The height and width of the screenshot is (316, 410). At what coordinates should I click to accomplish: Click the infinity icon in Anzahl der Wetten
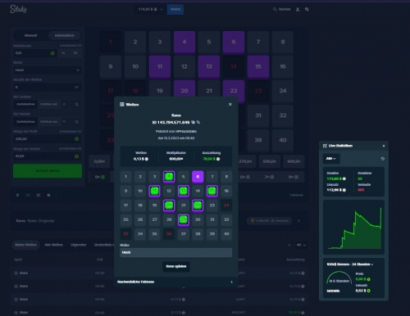pos(76,88)
